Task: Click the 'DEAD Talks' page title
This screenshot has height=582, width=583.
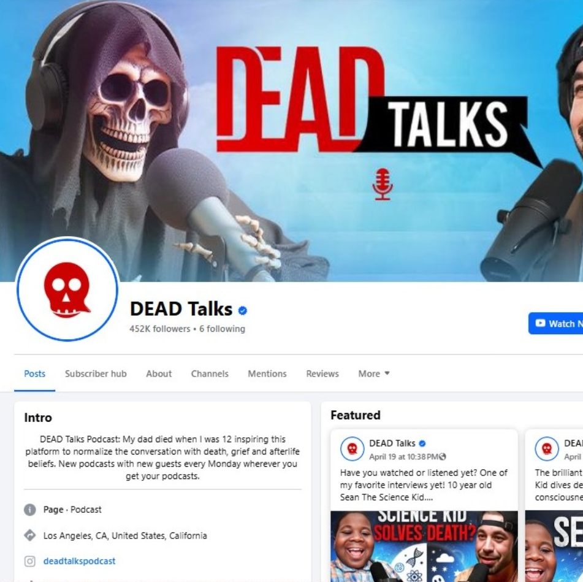Action: [181, 308]
